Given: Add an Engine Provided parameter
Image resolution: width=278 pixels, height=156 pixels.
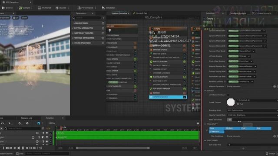Looking at the screenshot, I should 103,43.
